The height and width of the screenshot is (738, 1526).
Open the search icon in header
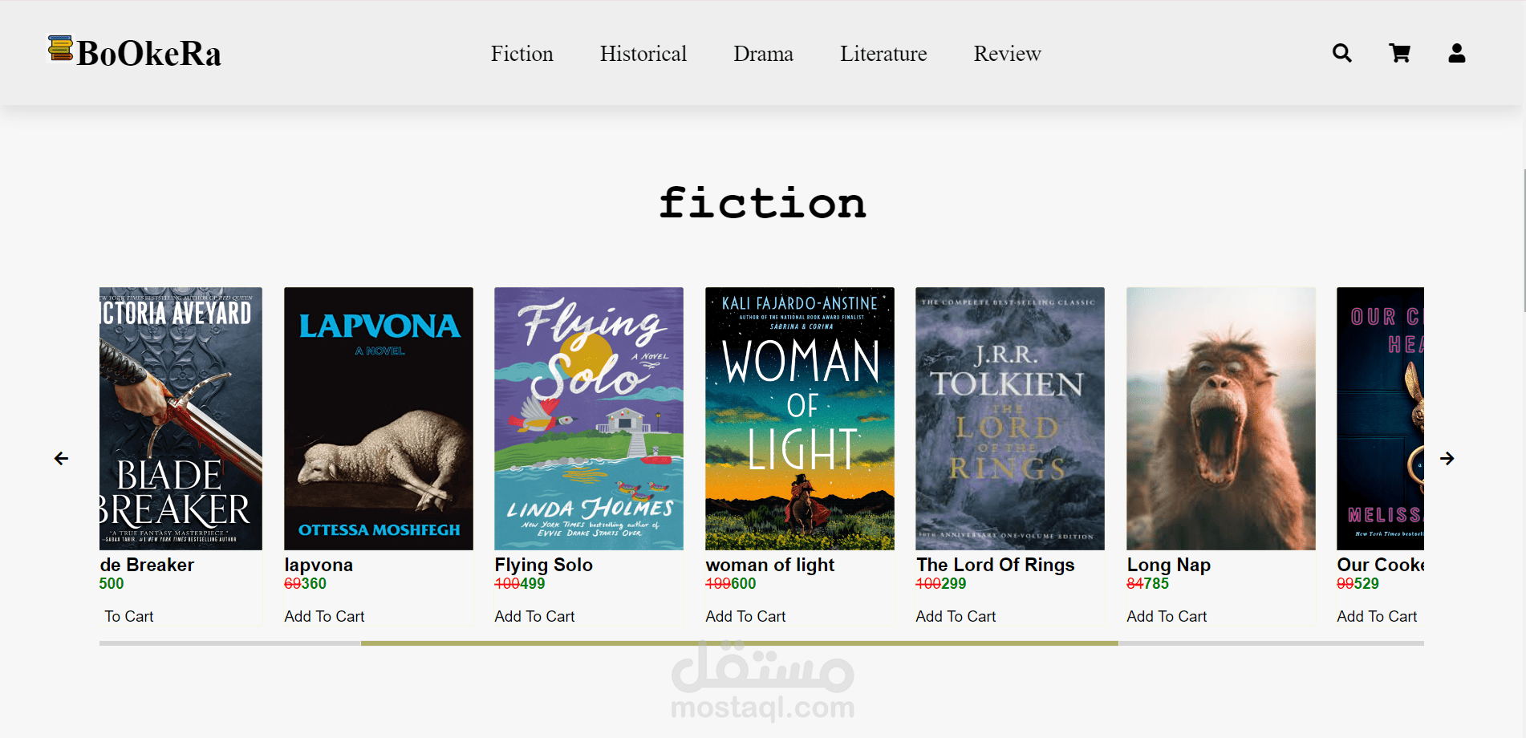pyautogui.click(x=1342, y=53)
